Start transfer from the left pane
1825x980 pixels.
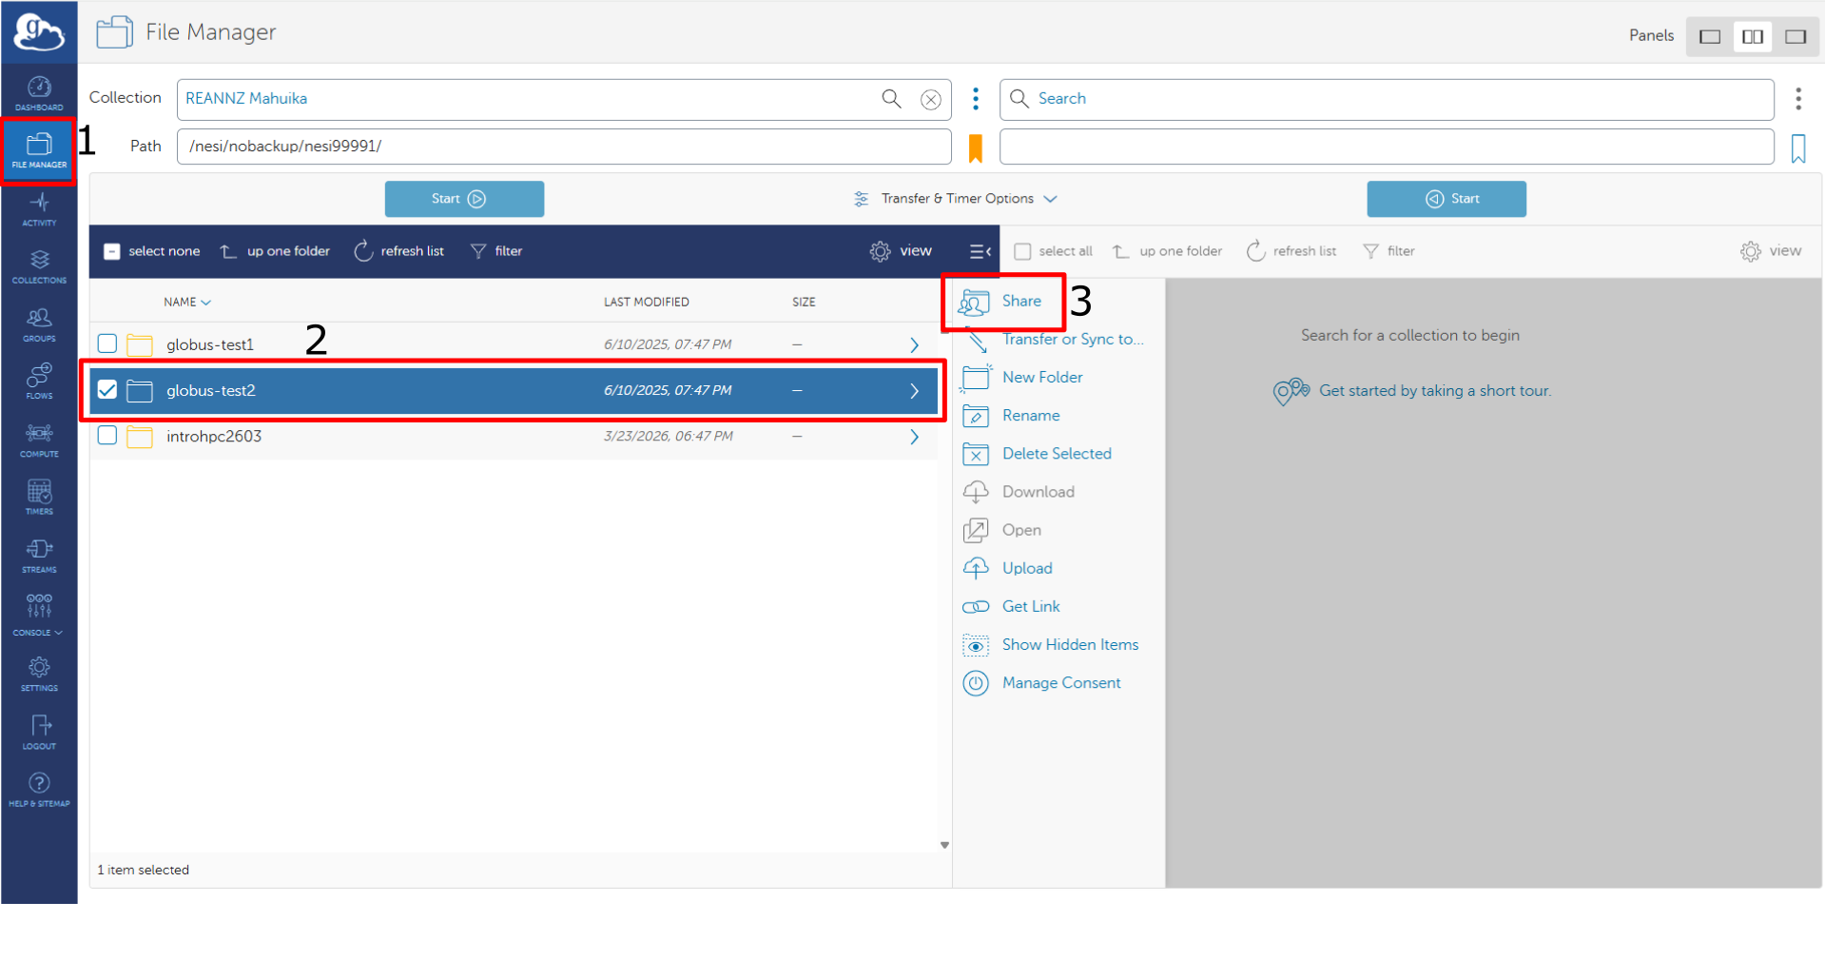[x=464, y=199]
